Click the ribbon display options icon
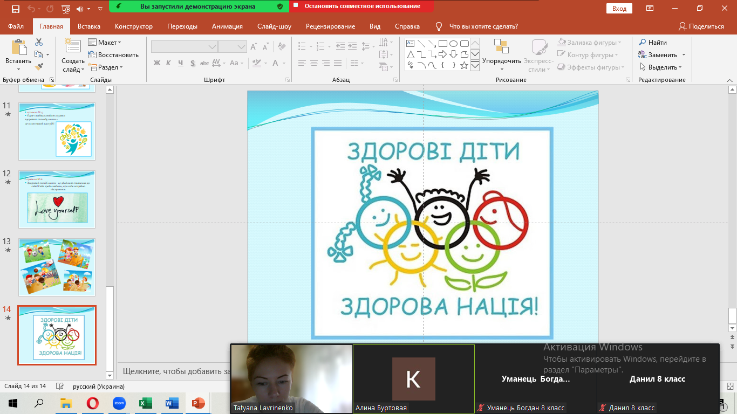Viewport: 737px width, 414px height. click(x=650, y=8)
